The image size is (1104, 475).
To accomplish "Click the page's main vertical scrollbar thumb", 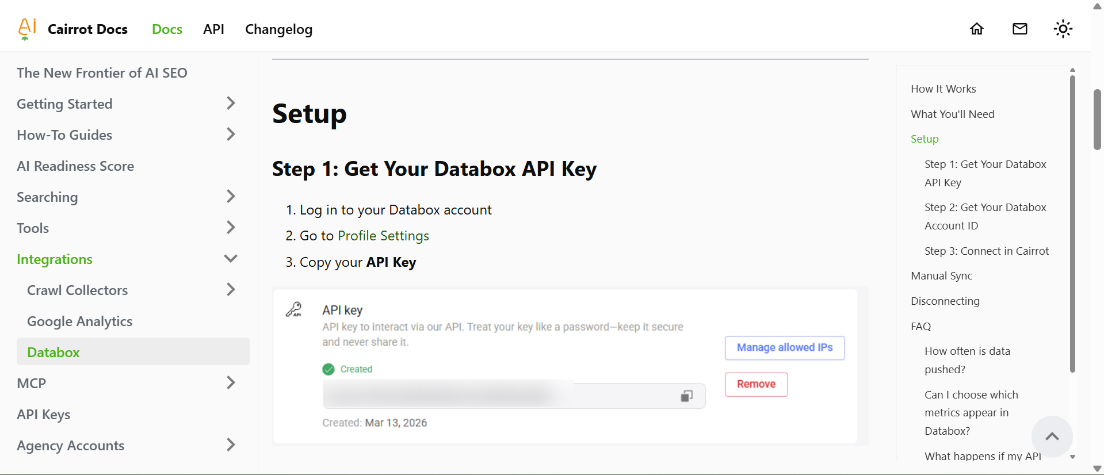I will (x=1097, y=120).
